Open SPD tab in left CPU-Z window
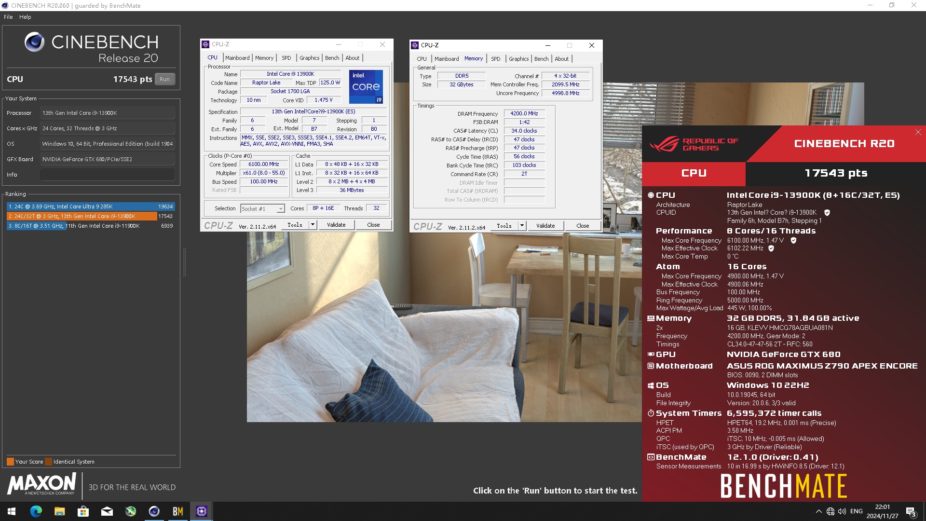Viewport: 926px width, 521px height. tap(286, 58)
